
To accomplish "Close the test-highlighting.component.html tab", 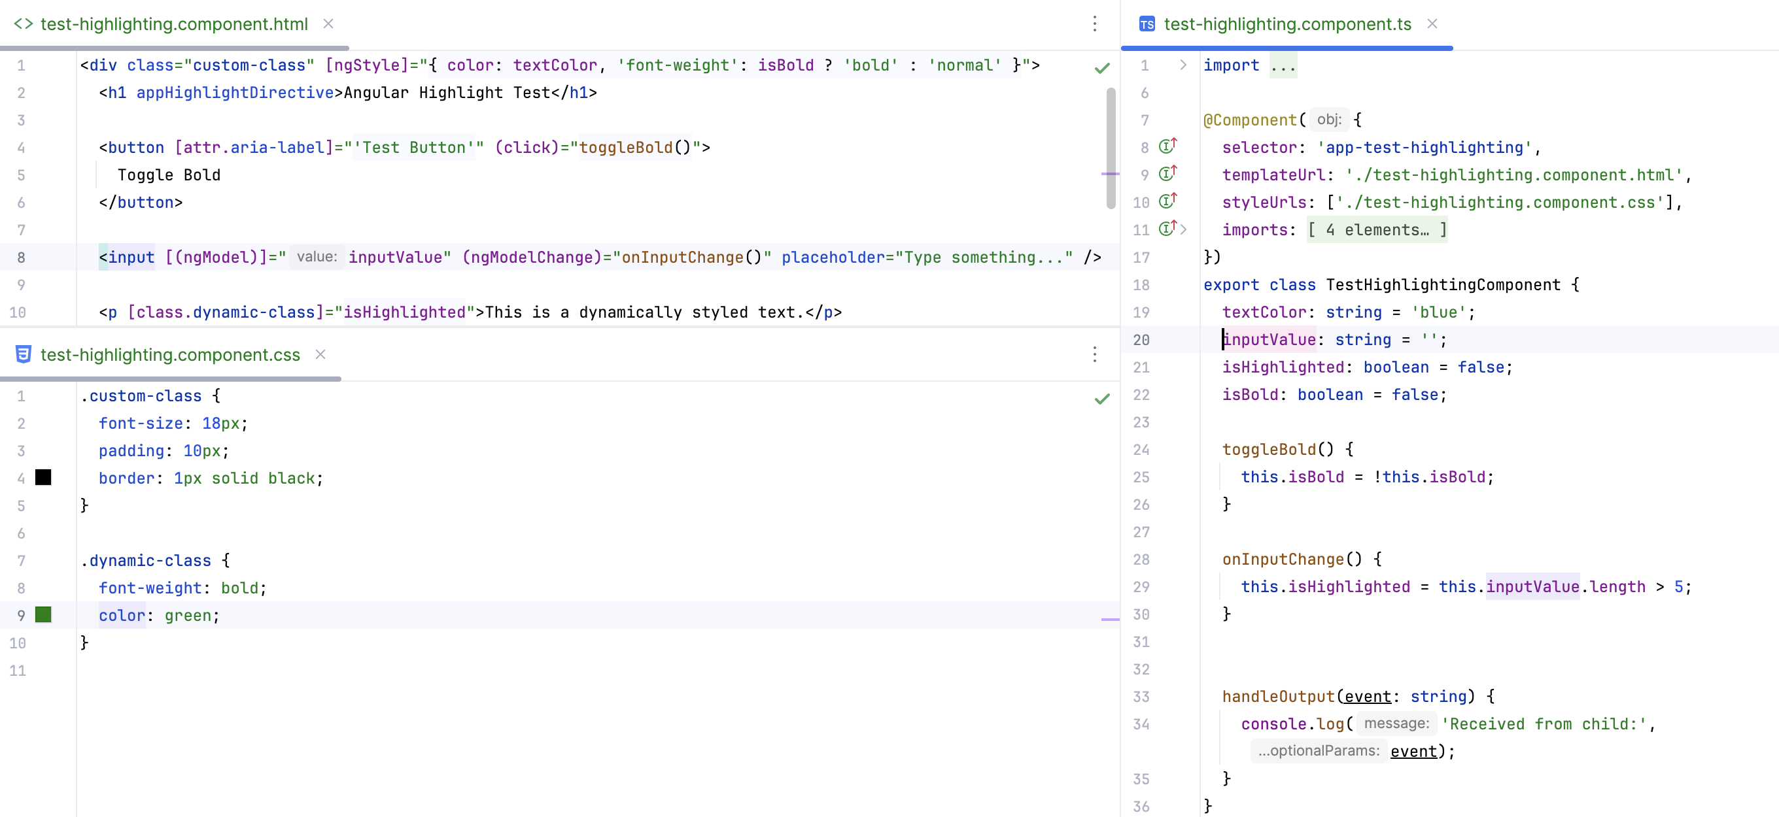I will (x=328, y=24).
